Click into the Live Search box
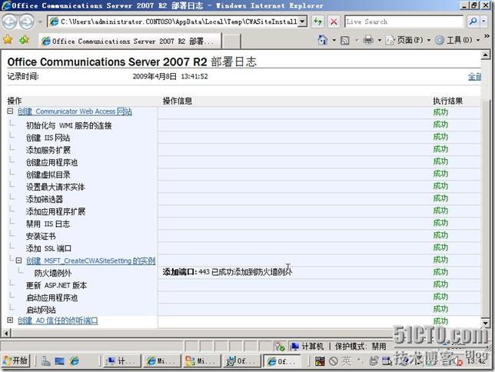This screenshot has height=372, width=495. [x=404, y=22]
